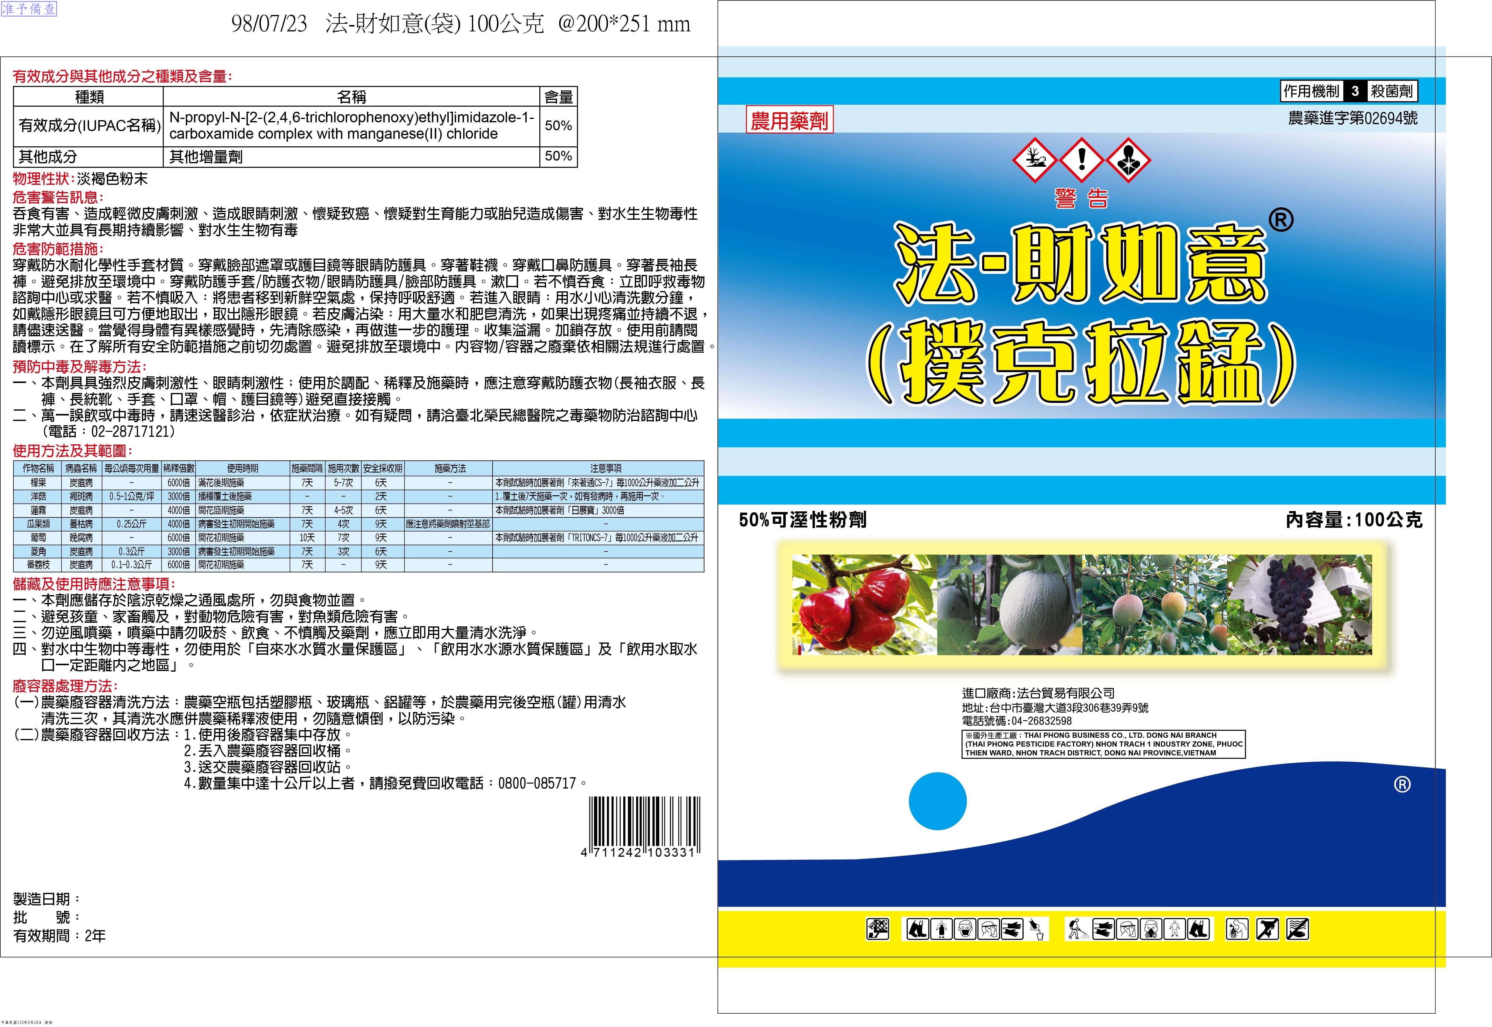Screen dimensions: 1492x1027
Task: Click the 內容量:100公克 text
Action: pos(1354,520)
